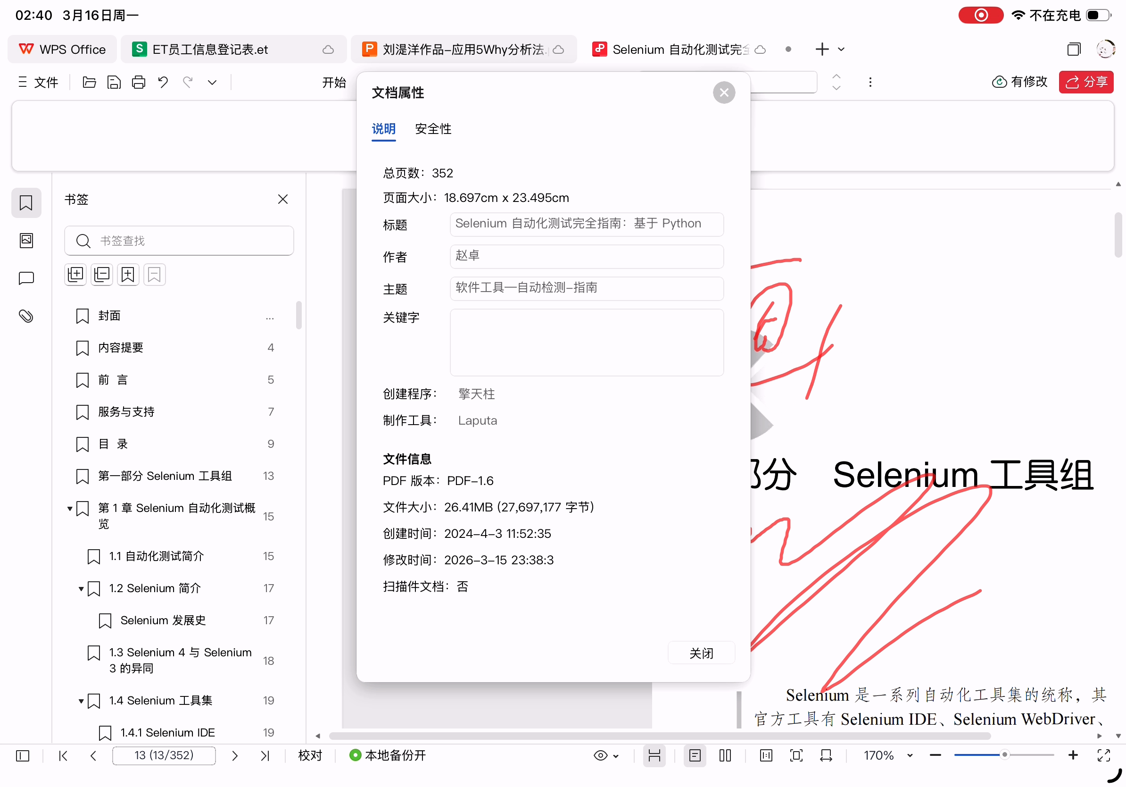Viewport: 1126px width, 787px height.
Task: Click the undo icon in toolbar
Action: click(163, 82)
